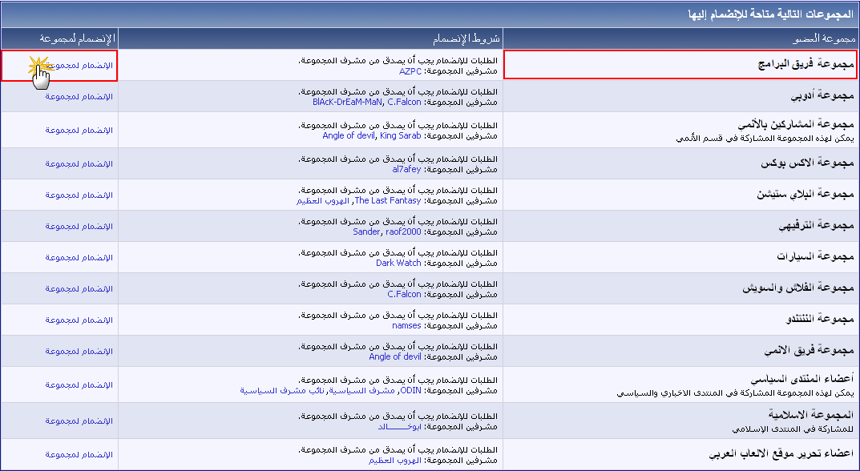The image size is (860, 471).
Task: Click join link for المجموعة الاسلامية
Action: [79, 421]
